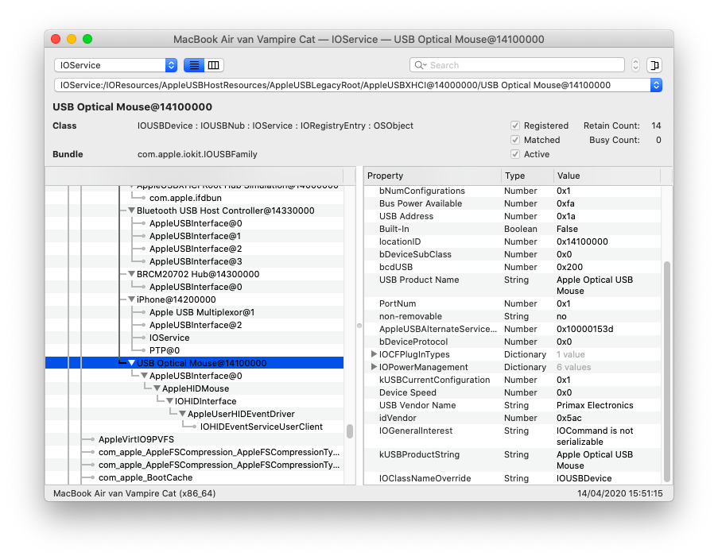
Task: Select Apple USB Multiplexor@1 row
Action: click(195, 312)
